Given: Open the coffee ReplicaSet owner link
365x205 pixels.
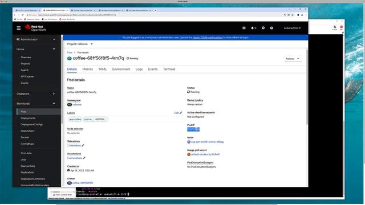Looking at the screenshot, I should [x=83, y=183].
